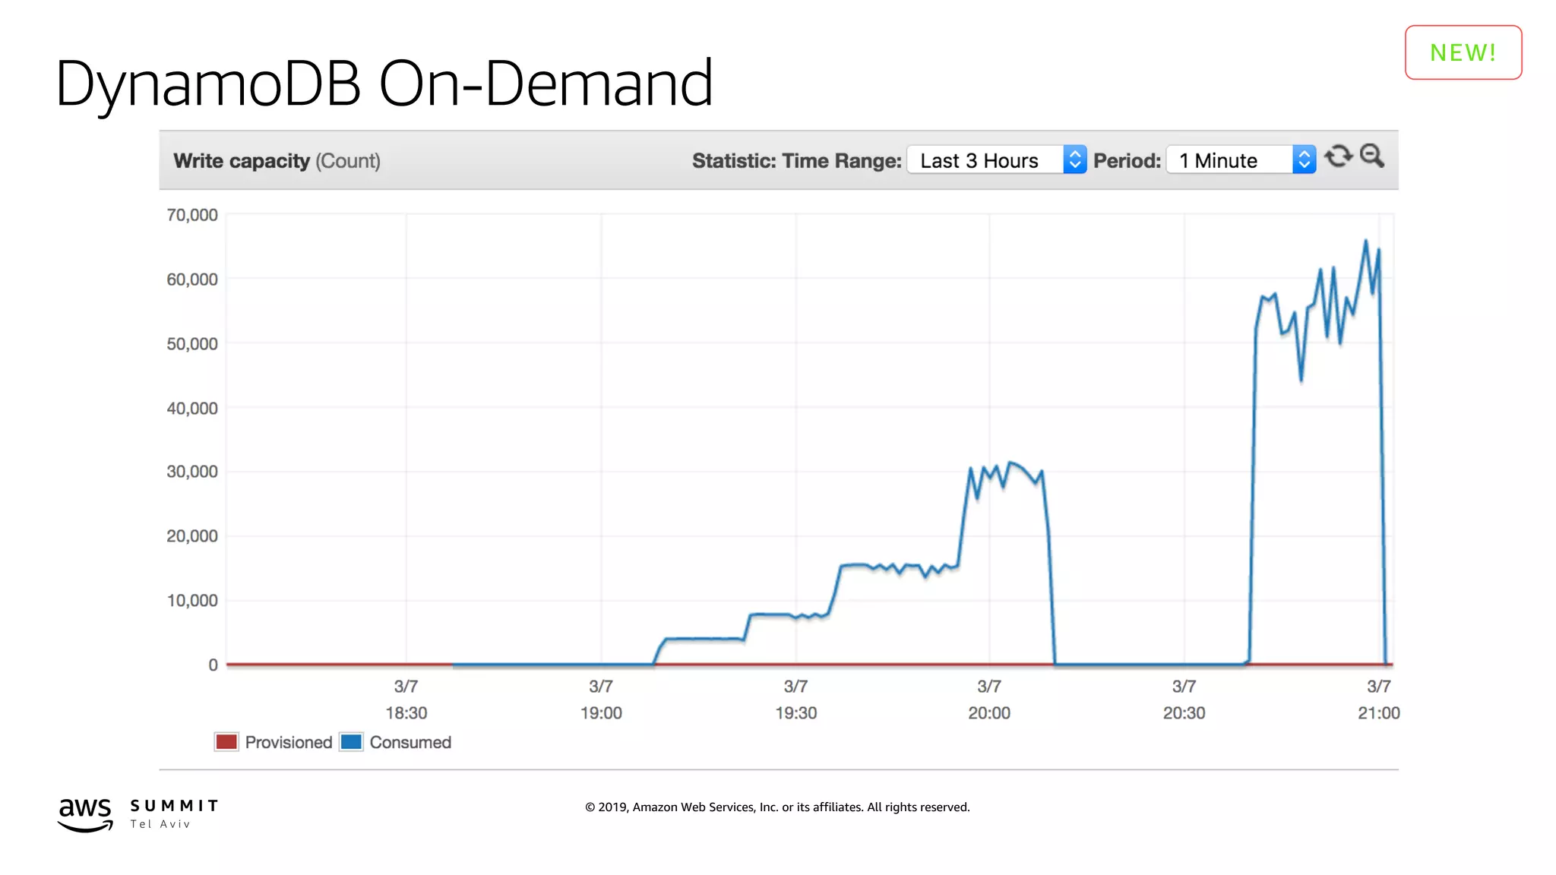The width and height of the screenshot is (1556, 875).
Task: Open the Time Range 'Last 3 Hours' dropdown
Action: [x=997, y=160]
